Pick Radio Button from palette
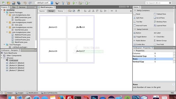 (141, 40)
